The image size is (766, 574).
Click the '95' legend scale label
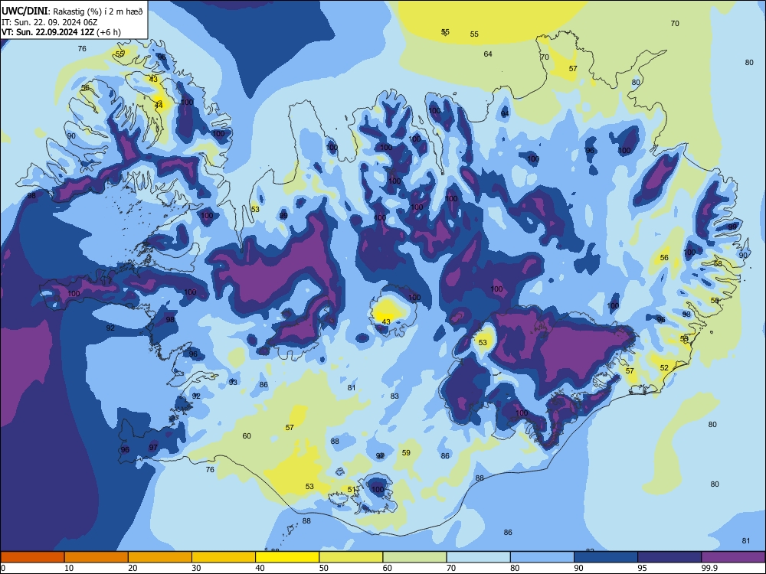tap(643, 568)
